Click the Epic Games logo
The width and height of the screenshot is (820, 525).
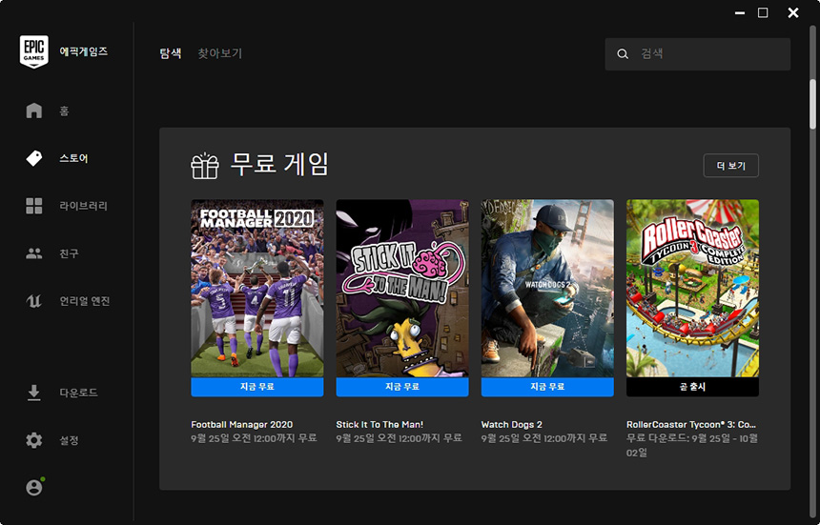pos(34,51)
